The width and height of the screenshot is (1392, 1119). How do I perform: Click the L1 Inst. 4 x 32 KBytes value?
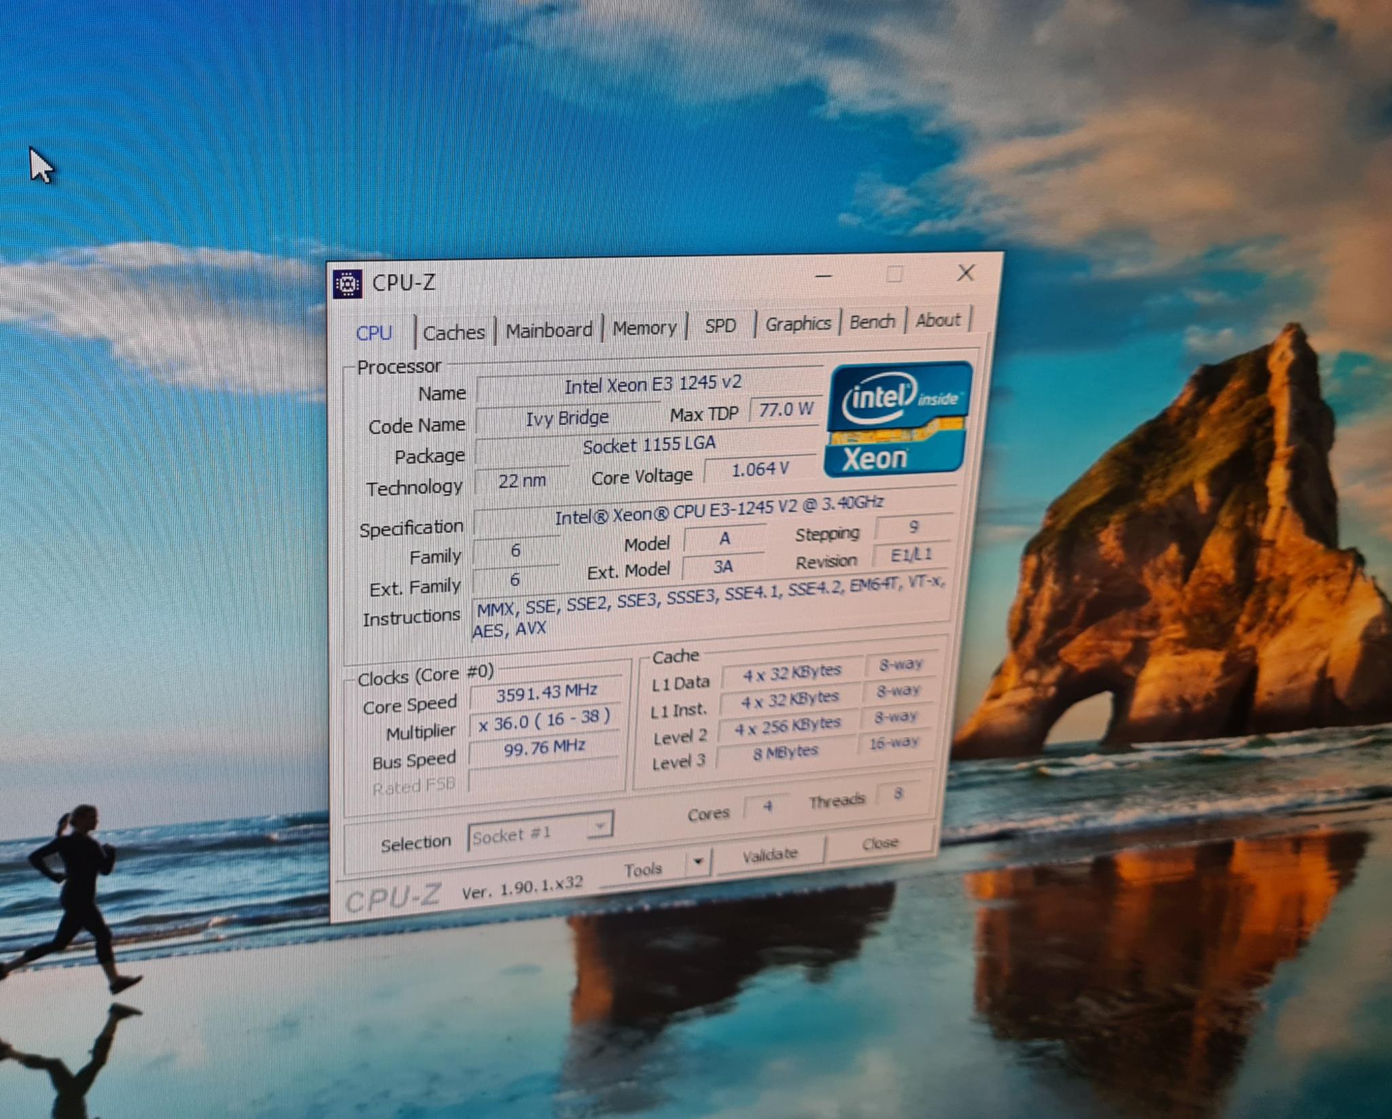(x=790, y=700)
